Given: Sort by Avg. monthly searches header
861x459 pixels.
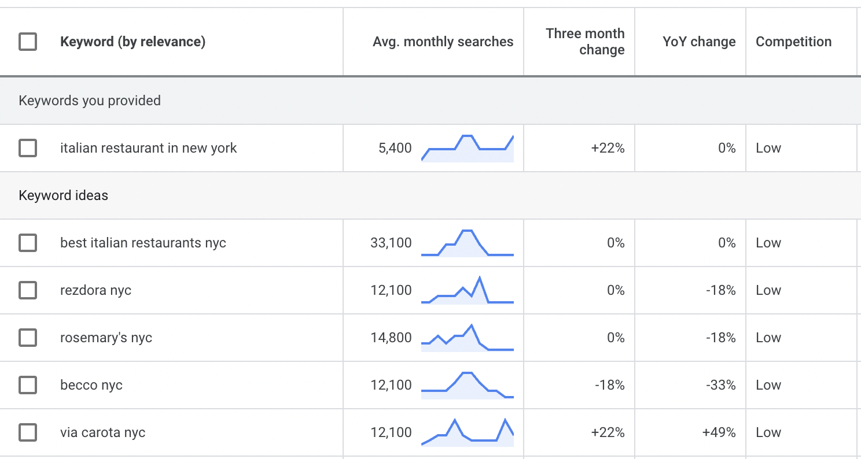Looking at the screenshot, I should tap(443, 42).
